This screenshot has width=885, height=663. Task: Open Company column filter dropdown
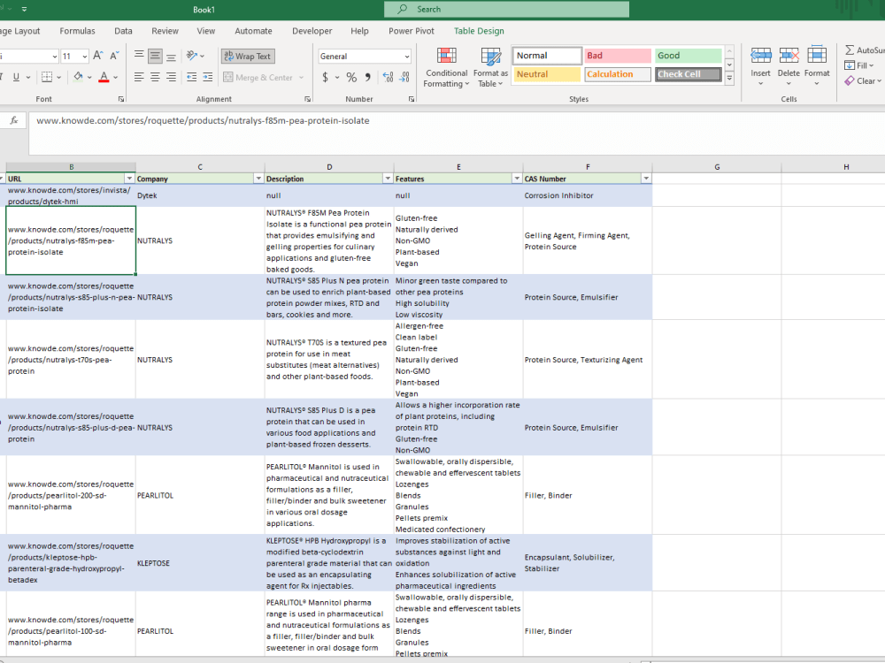coord(258,179)
